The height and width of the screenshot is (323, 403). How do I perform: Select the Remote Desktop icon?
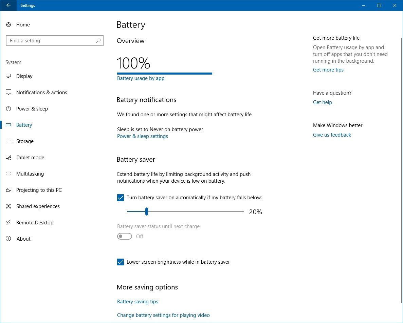pyautogui.click(x=8, y=222)
